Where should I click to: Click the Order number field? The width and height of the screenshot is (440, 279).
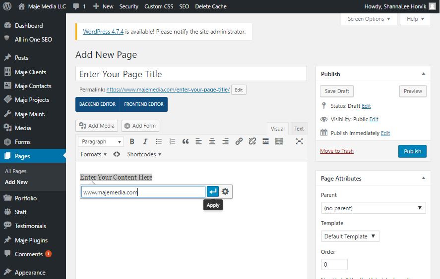point(334,265)
